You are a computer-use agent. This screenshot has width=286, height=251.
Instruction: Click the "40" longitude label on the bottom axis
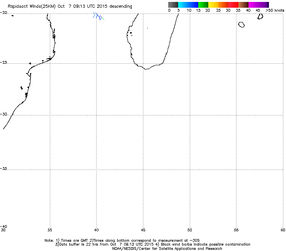[x=96, y=230]
